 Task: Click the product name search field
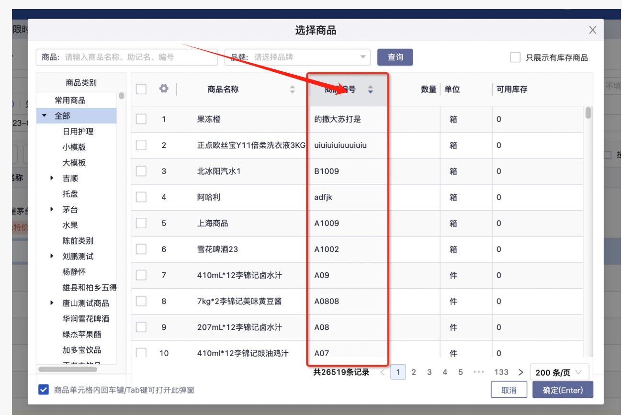tap(139, 57)
